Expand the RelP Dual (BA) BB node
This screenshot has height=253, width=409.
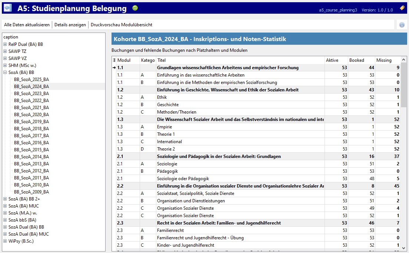(x=5, y=44)
